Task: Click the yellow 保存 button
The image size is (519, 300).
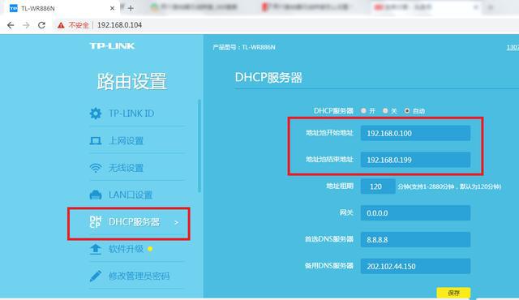Action: click(x=453, y=293)
